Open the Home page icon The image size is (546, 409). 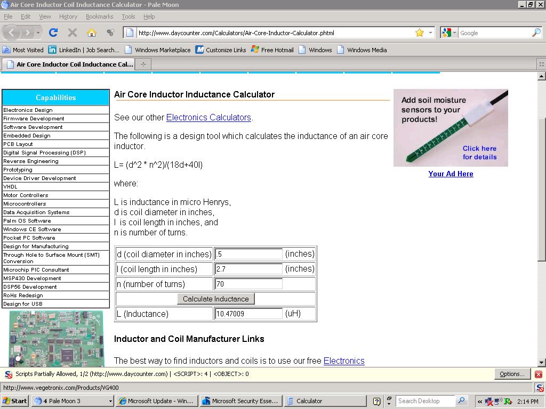[x=92, y=32]
